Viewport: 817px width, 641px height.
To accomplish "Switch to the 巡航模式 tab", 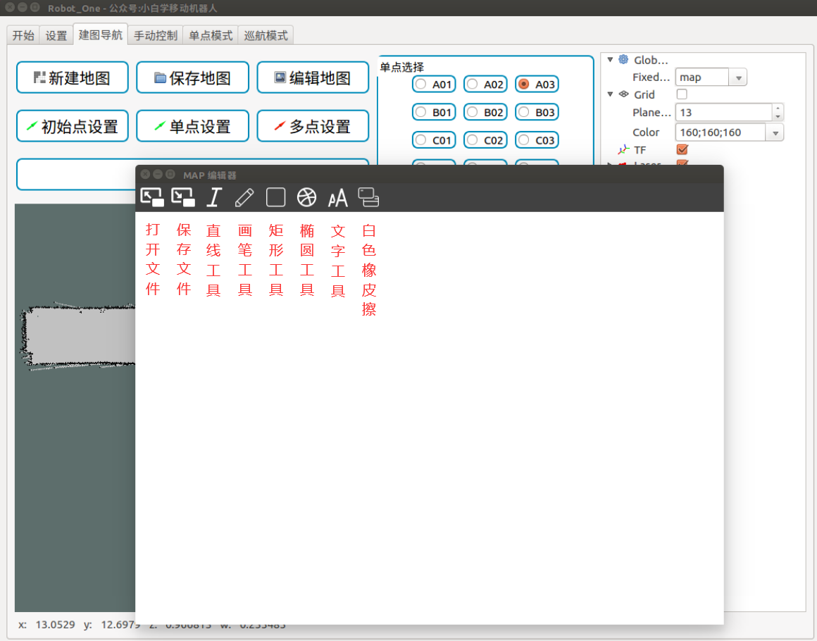I will (x=266, y=35).
